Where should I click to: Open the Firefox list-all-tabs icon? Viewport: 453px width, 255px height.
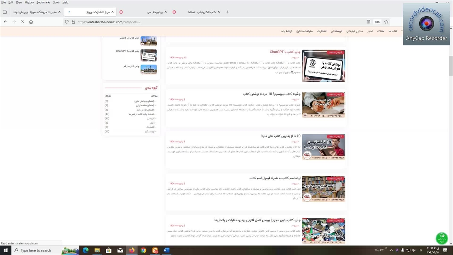[5, 12]
